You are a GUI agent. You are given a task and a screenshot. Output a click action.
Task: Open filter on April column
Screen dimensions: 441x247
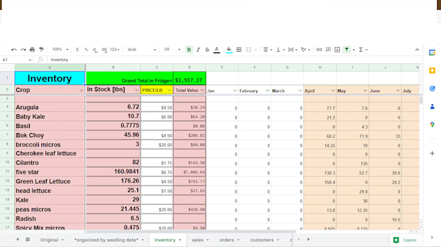333,91
